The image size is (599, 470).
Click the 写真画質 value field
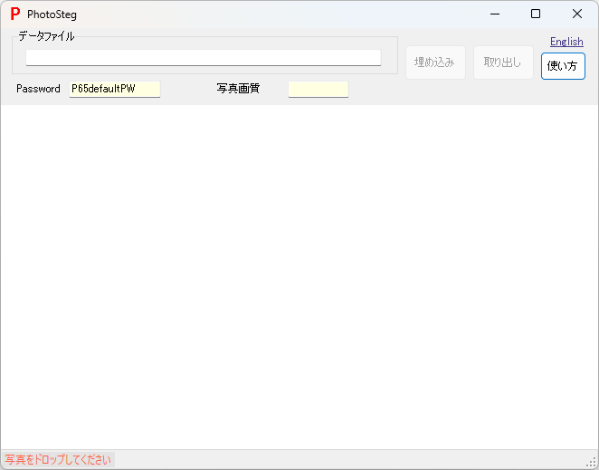319,89
